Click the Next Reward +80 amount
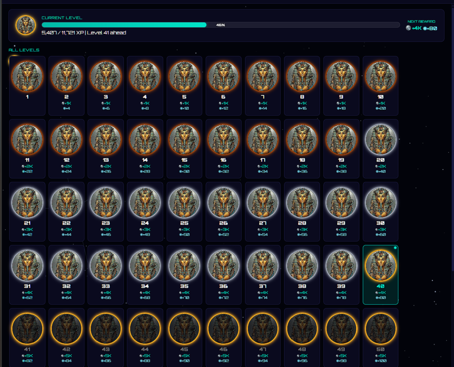Screen dimensions: 454x367 [430, 28]
